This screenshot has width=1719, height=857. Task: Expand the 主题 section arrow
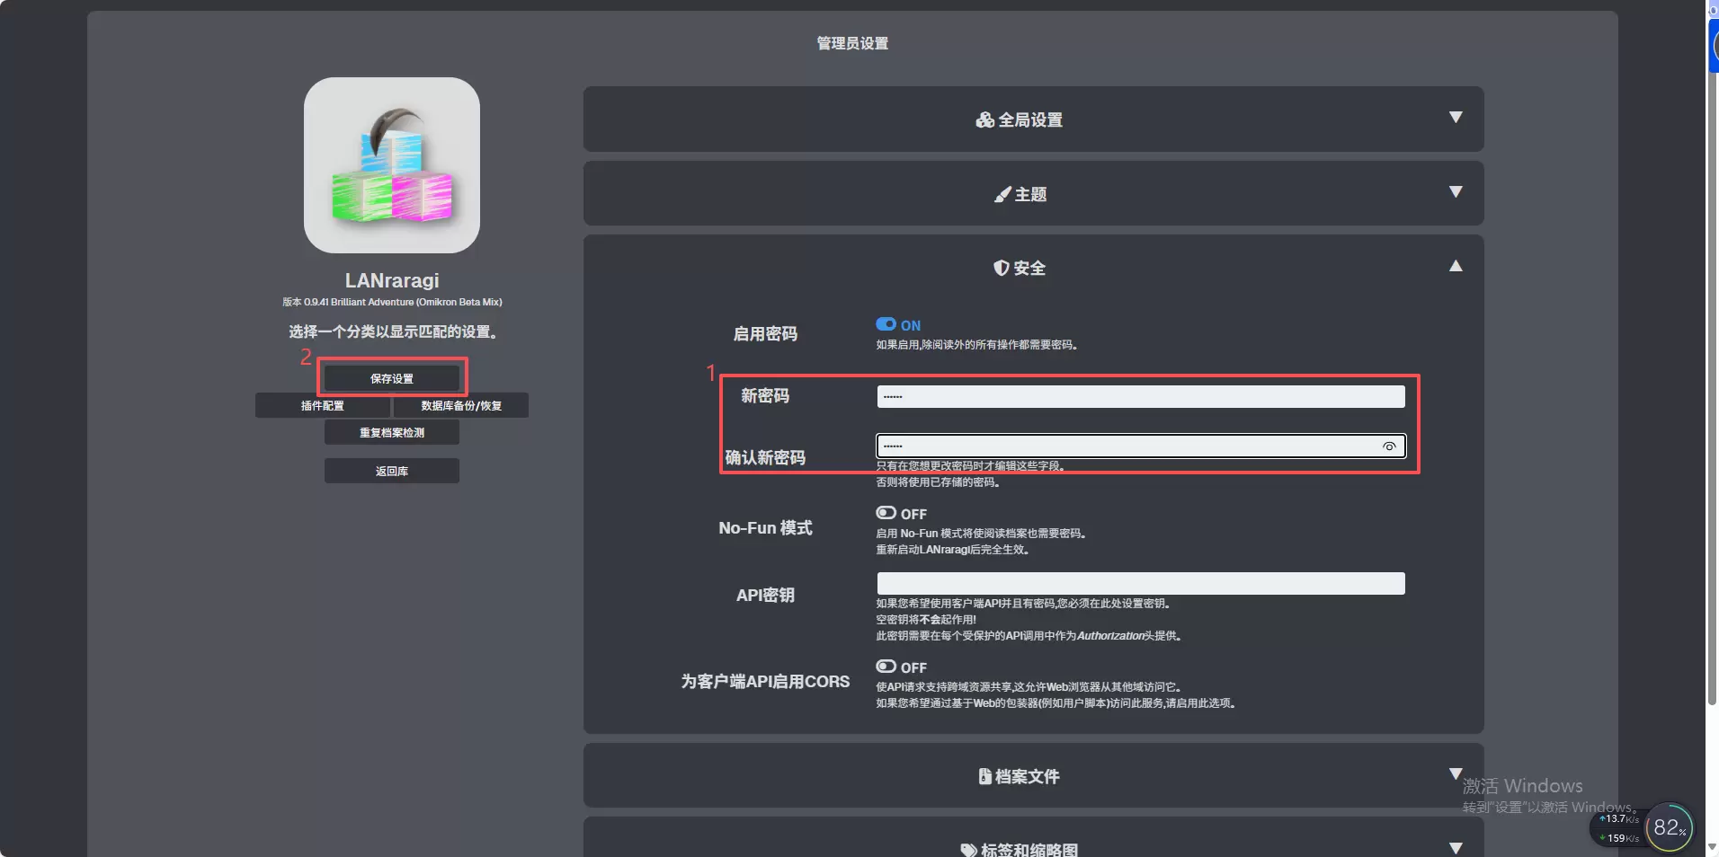click(x=1456, y=192)
